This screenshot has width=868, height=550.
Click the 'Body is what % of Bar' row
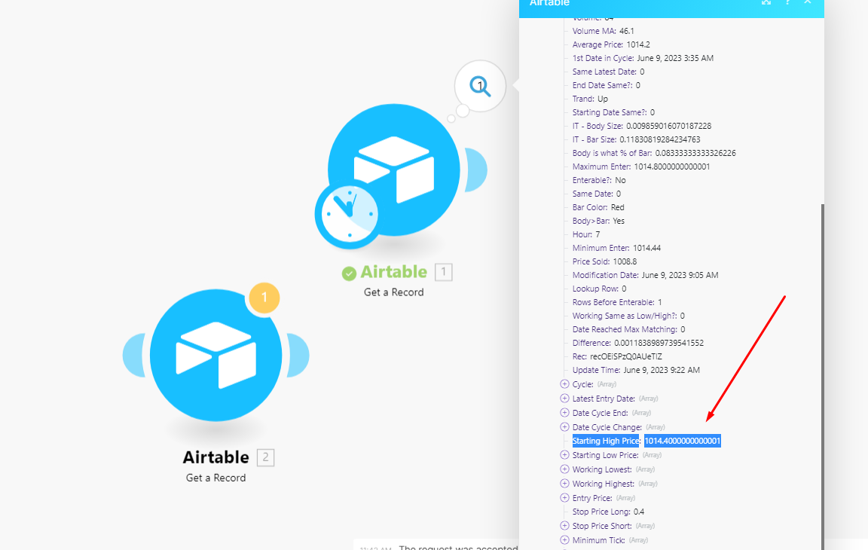click(654, 153)
